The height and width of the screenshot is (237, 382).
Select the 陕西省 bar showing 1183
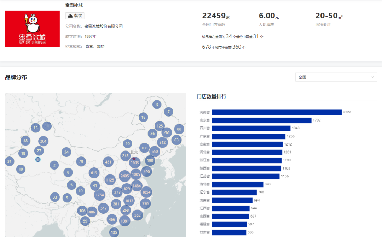pyautogui.click(x=247, y=168)
